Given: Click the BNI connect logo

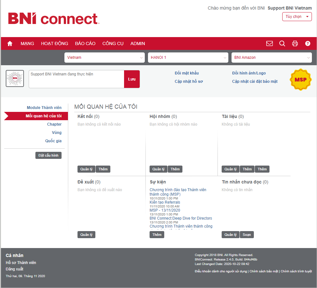Looking at the screenshot, I should pyautogui.click(x=54, y=19).
